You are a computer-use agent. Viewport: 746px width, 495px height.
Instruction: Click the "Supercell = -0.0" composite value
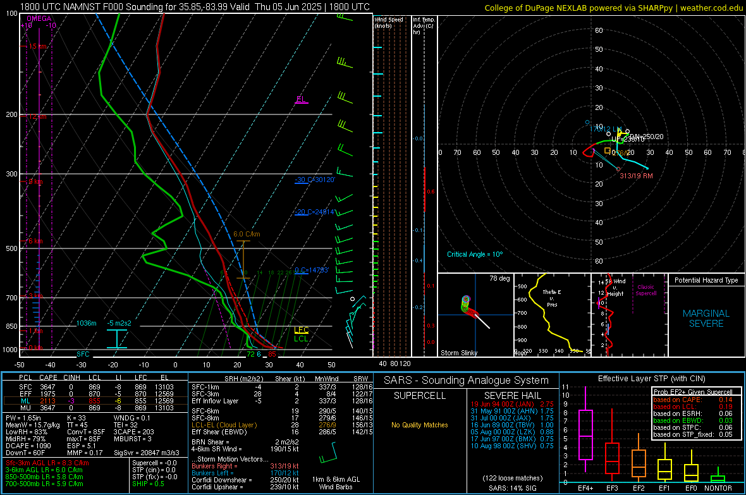point(154,463)
